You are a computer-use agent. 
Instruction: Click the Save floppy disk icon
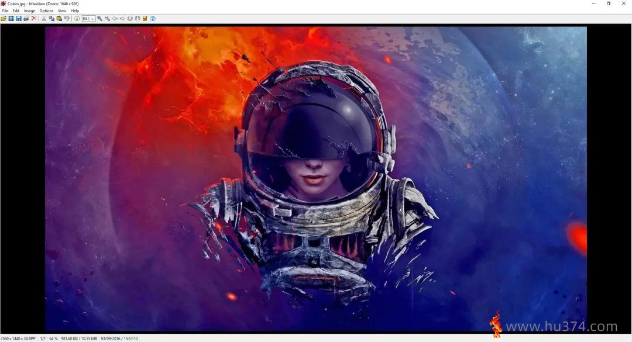click(x=19, y=19)
